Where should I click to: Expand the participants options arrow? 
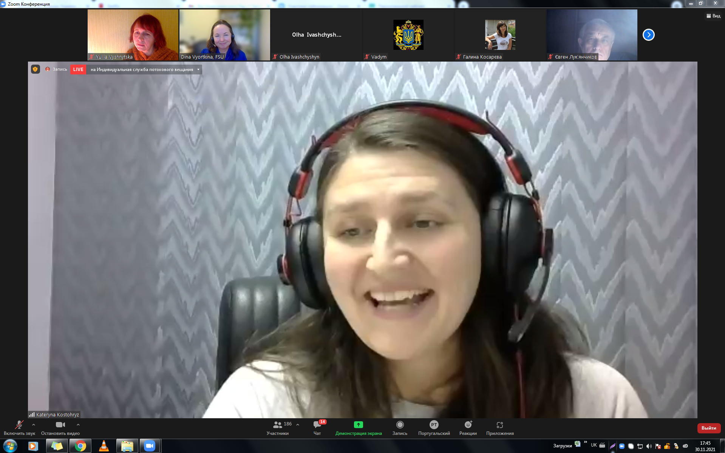[x=298, y=425]
